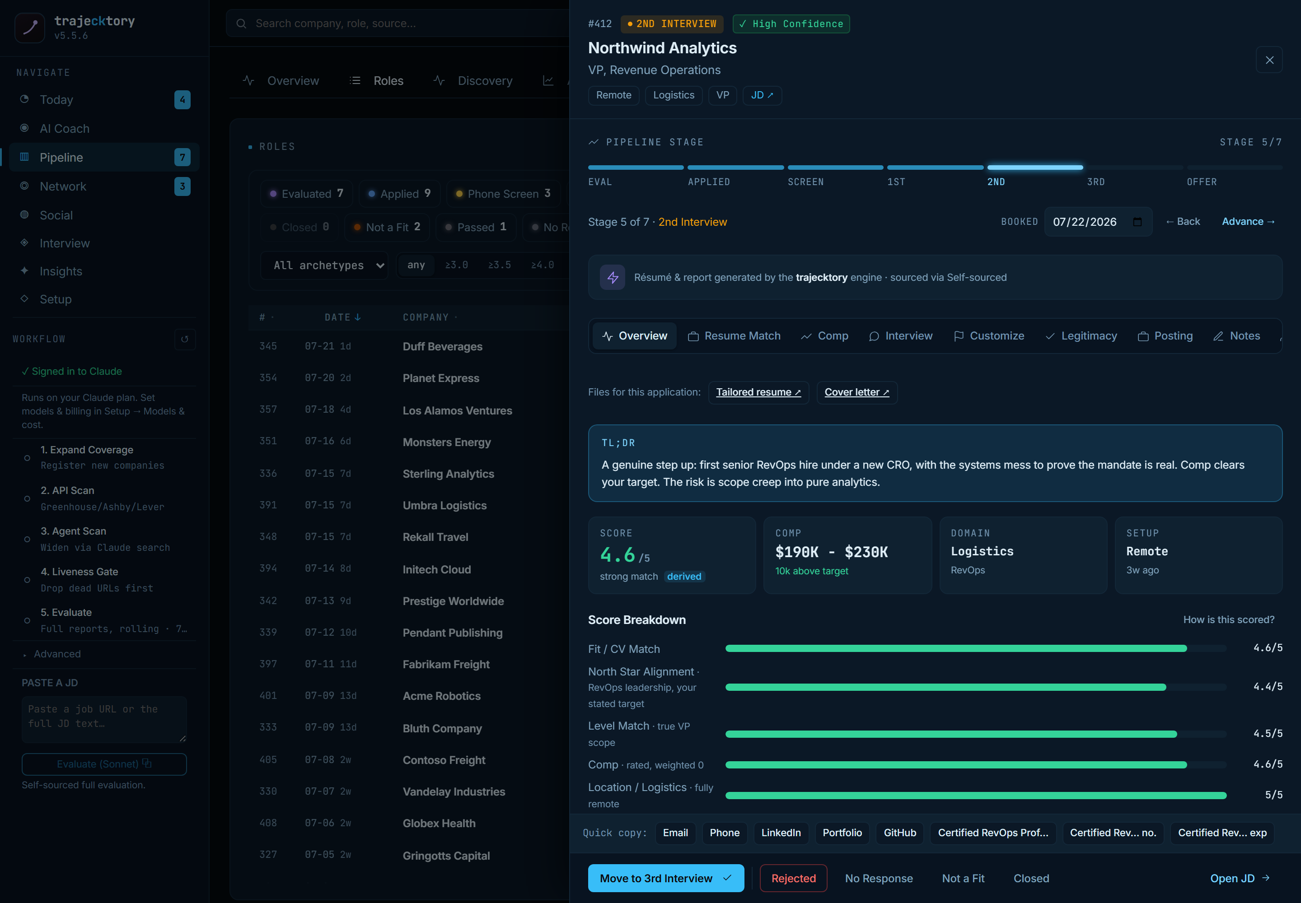The image size is (1301, 903).
Task: Click the OFFER pipeline stage segment
Action: (1234, 175)
